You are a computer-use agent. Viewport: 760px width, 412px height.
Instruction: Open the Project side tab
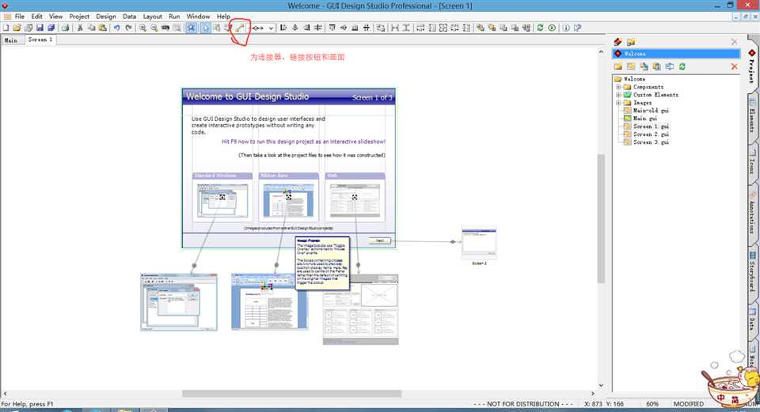click(752, 66)
